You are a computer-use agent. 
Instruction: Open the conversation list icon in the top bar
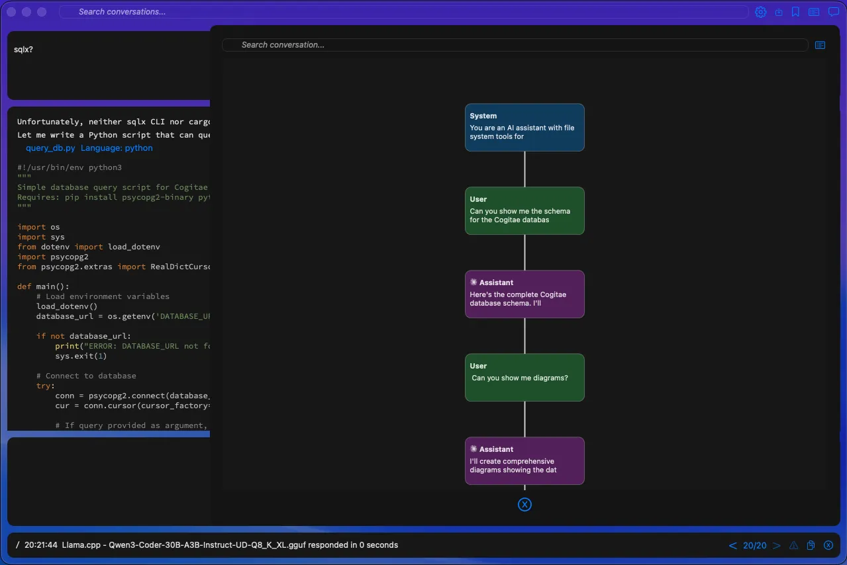point(813,12)
